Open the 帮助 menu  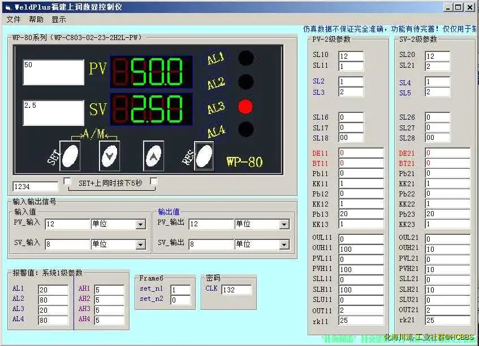click(x=36, y=20)
